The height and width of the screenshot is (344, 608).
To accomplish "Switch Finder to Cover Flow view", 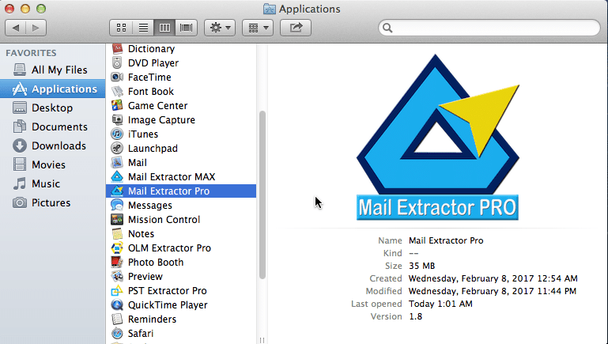I will 187,28.
